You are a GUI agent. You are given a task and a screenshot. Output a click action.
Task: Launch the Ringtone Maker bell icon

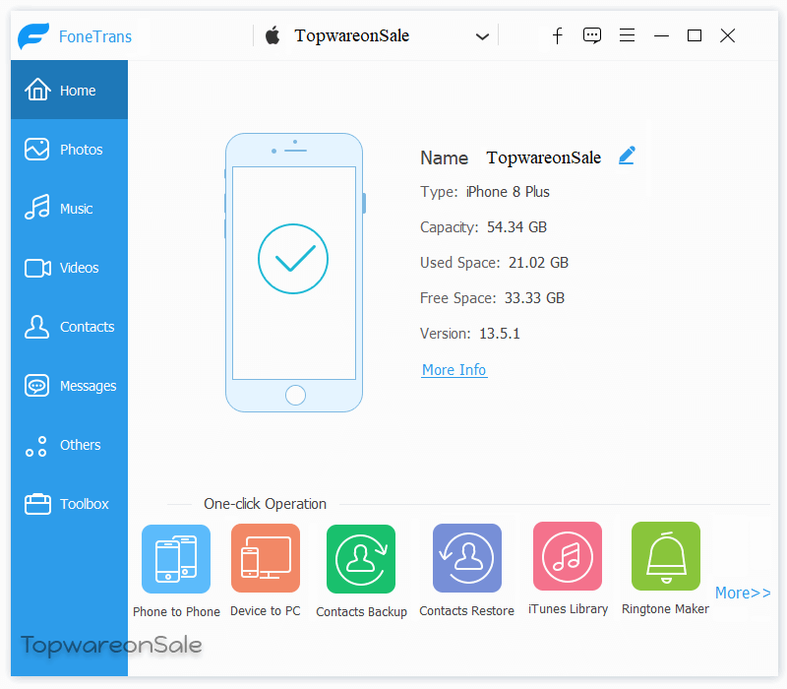click(x=666, y=556)
